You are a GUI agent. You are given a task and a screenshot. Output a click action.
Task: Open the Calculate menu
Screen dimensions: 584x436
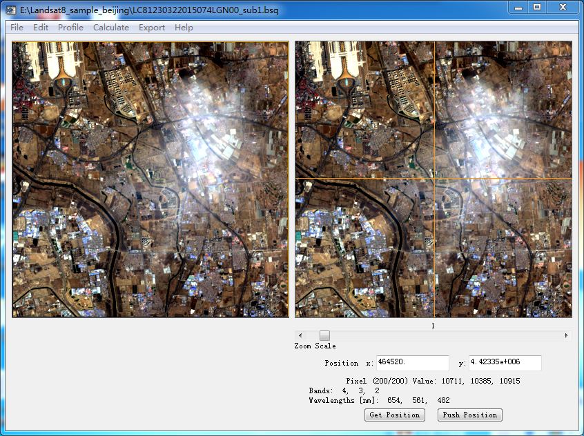click(x=111, y=28)
